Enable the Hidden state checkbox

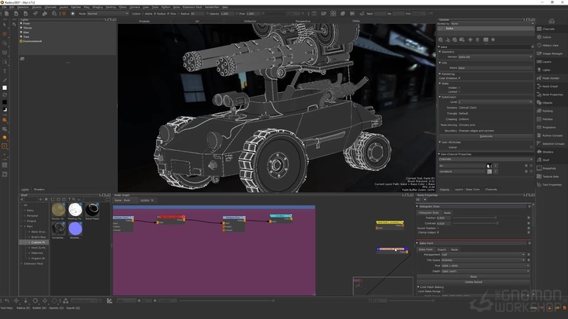click(460, 87)
